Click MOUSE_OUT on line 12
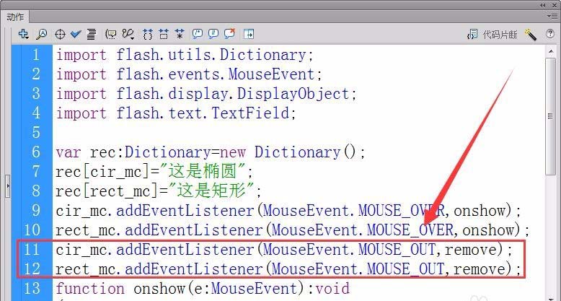The height and width of the screenshot is (301, 561). click(x=405, y=269)
